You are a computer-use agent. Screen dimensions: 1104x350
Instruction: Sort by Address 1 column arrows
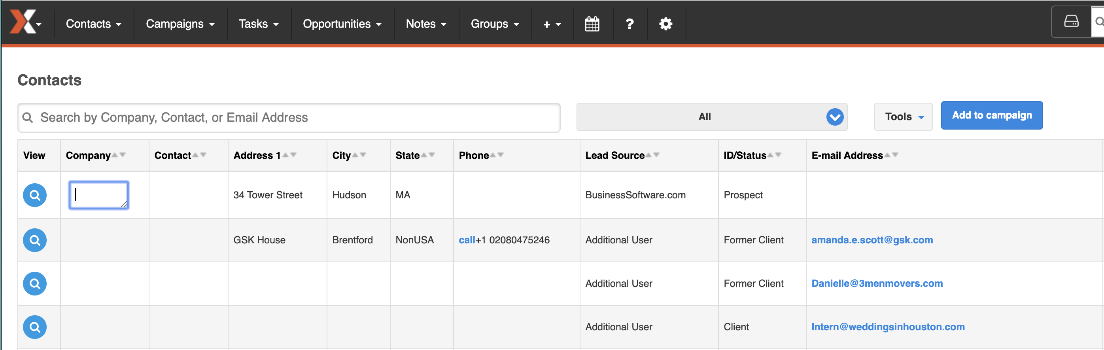pos(289,155)
